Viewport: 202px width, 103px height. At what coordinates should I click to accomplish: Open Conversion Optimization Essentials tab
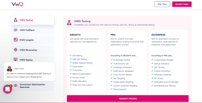pos(32,86)
